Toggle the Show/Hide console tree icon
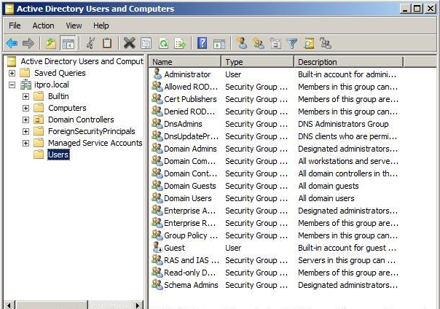Screen dimensions: 440x309 coord(68,44)
